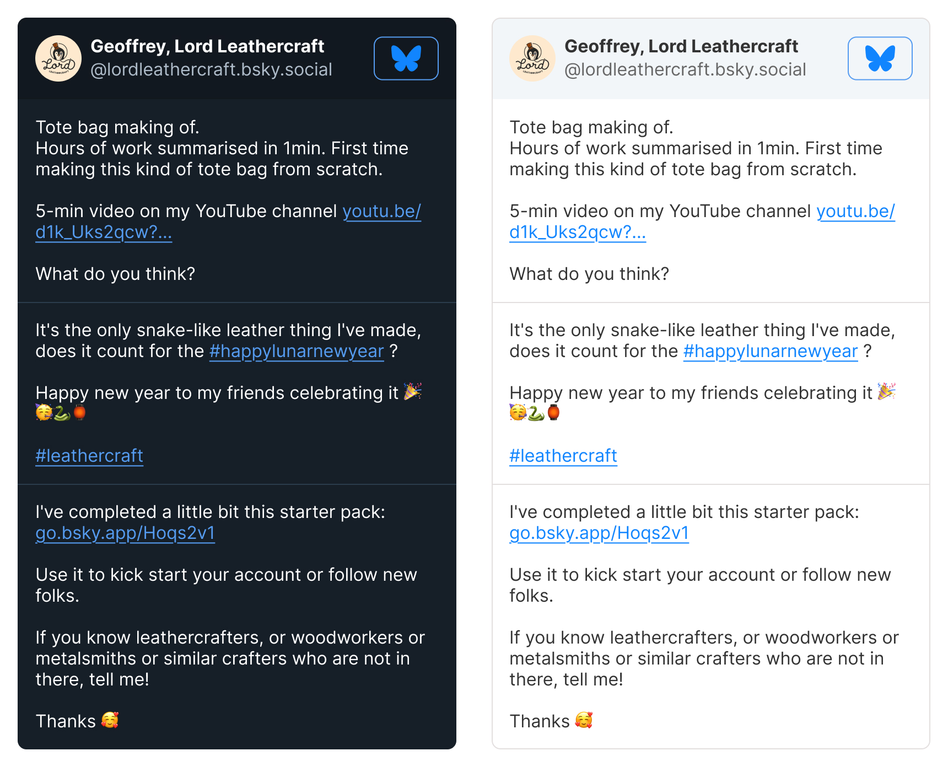Click Geoffrey, Lord Leathercraft name in light card
Viewport: 948px width, 767px height.
pos(681,46)
